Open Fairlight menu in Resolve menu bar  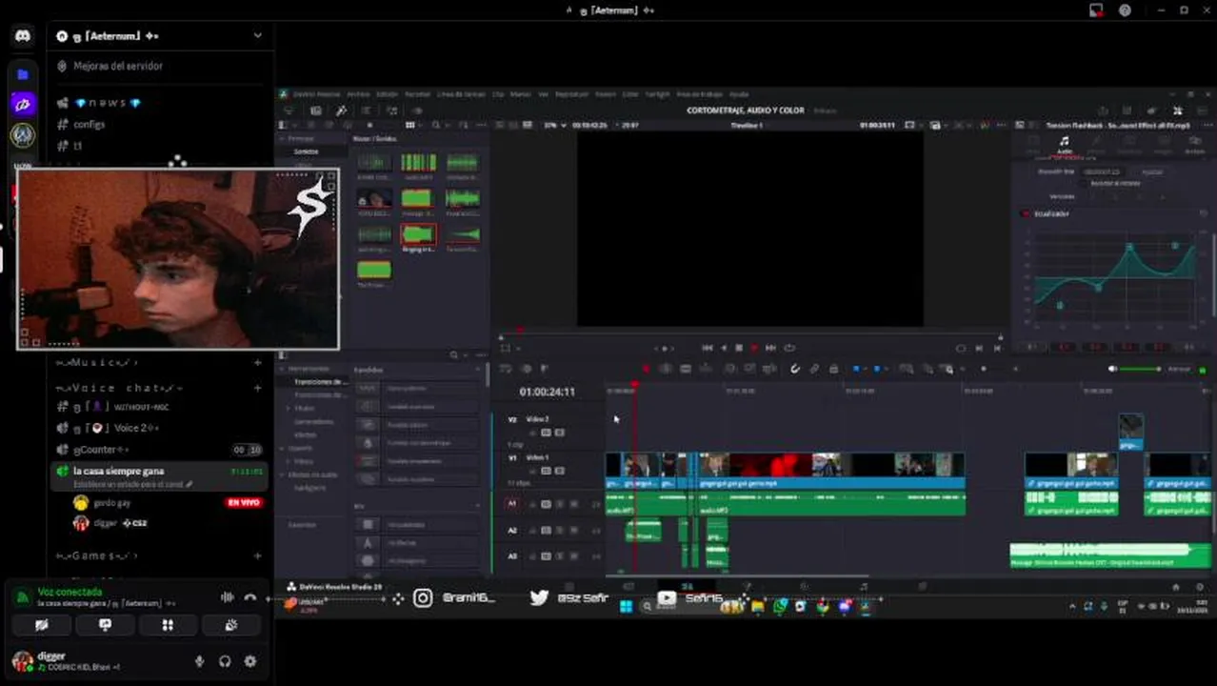pyautogui.click(x=657, y=94)
